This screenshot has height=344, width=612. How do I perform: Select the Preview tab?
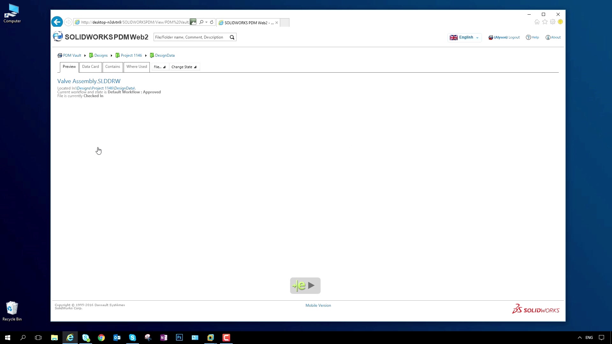(x=69, y=67)
